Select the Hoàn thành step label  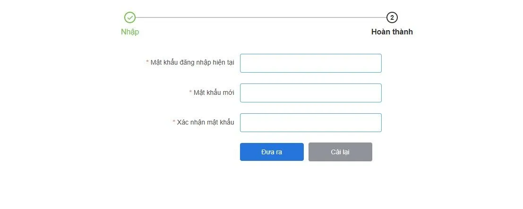click(x=392, y=32)
